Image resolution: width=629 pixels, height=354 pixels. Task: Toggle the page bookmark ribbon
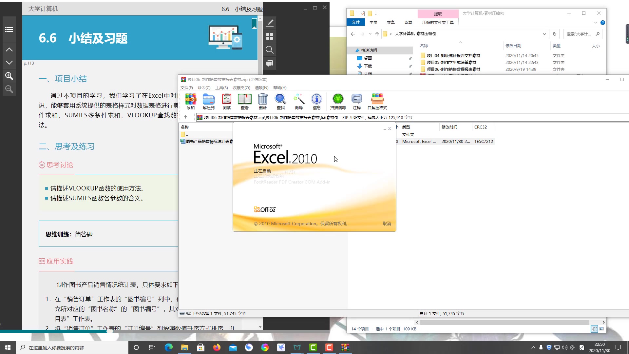pos(254,24)
